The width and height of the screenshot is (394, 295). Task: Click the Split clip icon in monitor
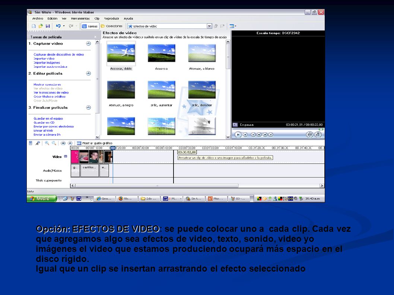click(x=310, y=135)
